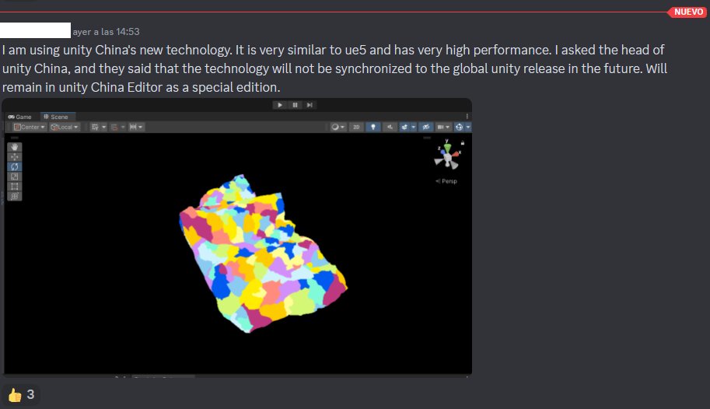Toggle scene lighting bulb

tap(373, 128)
